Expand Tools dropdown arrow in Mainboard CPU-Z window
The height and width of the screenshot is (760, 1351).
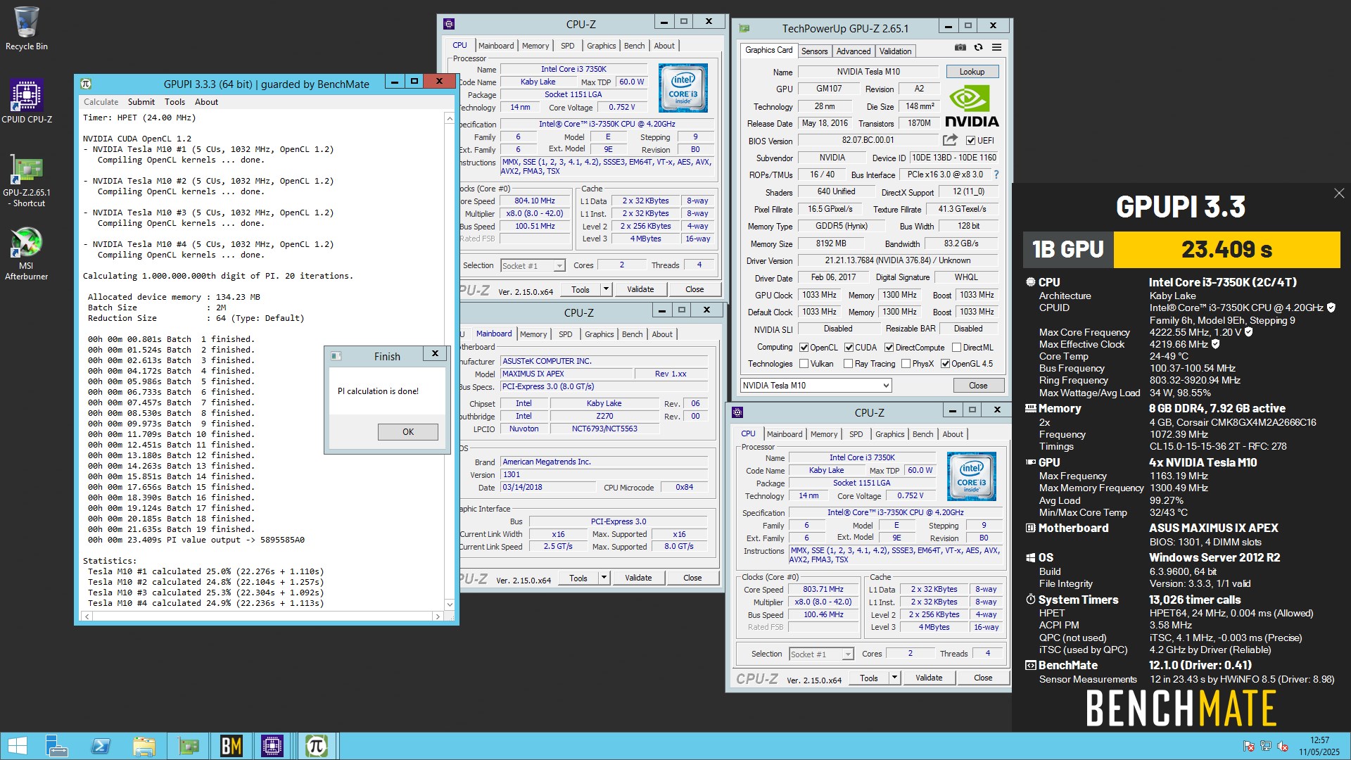[604, 578]
